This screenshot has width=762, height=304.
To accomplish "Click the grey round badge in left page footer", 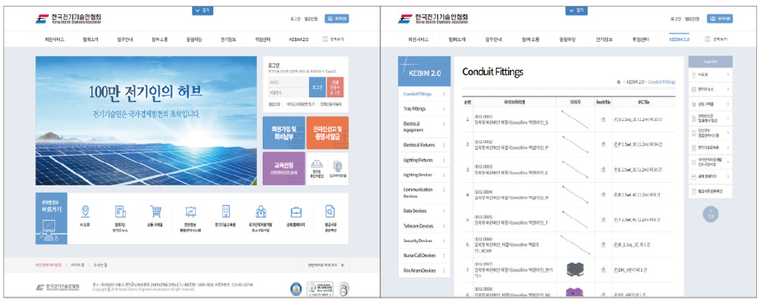I will click(x=343, y=289).
